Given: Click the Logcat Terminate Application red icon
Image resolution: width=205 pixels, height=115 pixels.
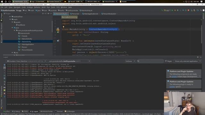Looking at the screenshot, I should click(4, 94).
